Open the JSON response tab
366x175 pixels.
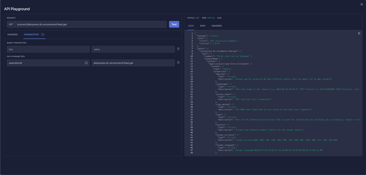pos(191,26)
